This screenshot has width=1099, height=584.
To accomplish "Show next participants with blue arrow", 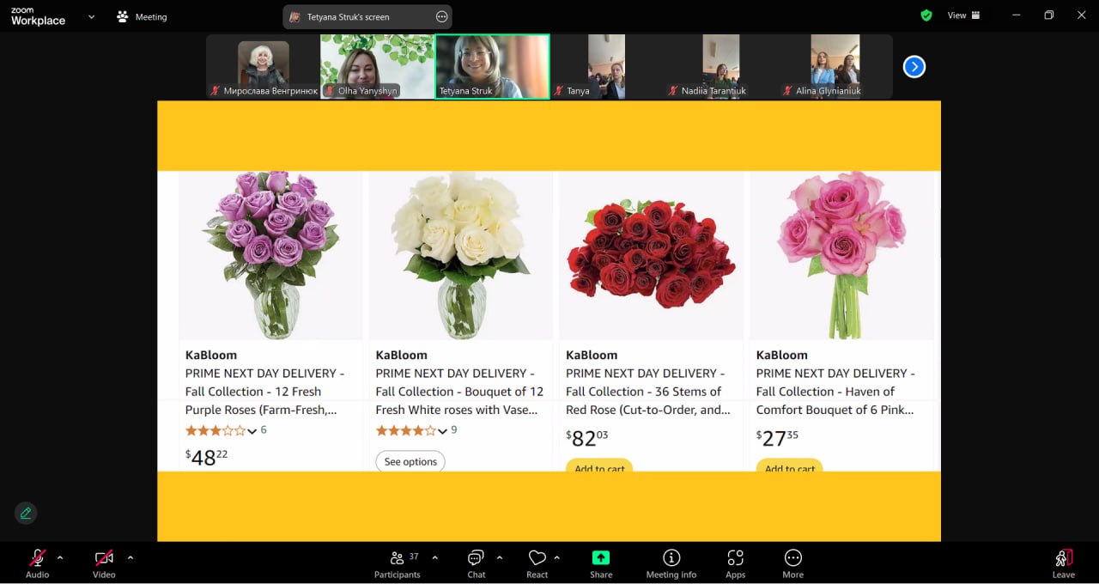I will click(x=914, y=66).
